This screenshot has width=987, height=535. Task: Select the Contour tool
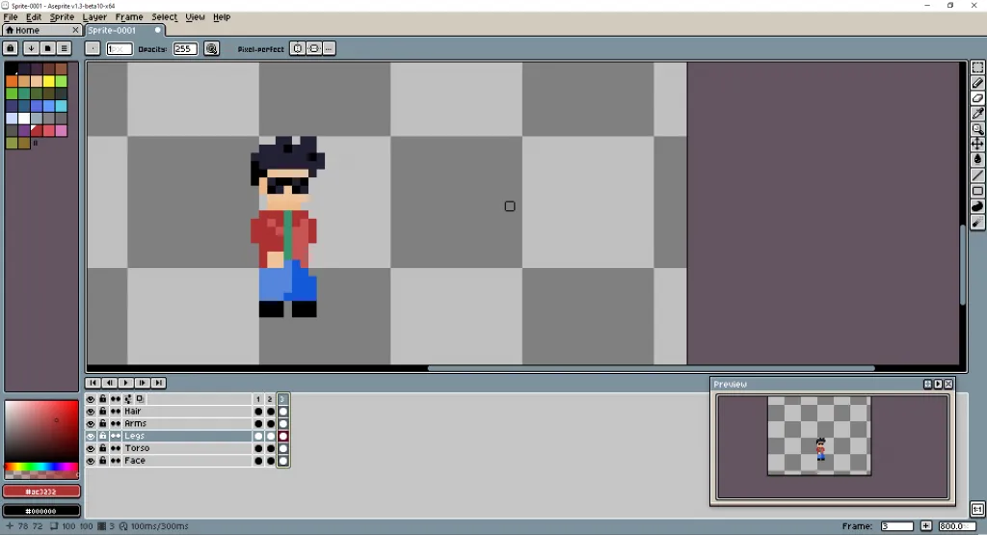[977, 206]
